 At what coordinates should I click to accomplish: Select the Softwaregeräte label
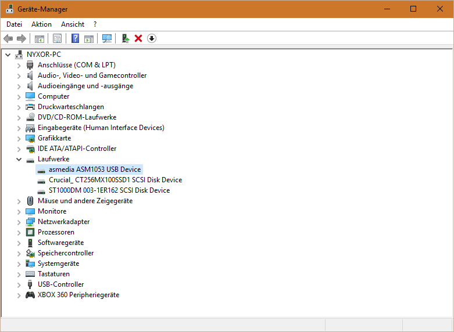[61, 243]
